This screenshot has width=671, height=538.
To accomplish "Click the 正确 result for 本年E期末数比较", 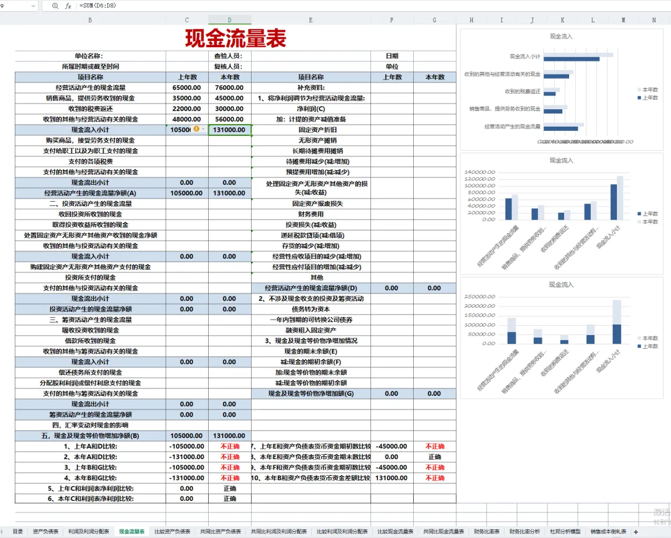I will pyautogui.click(x=435, y=457).
